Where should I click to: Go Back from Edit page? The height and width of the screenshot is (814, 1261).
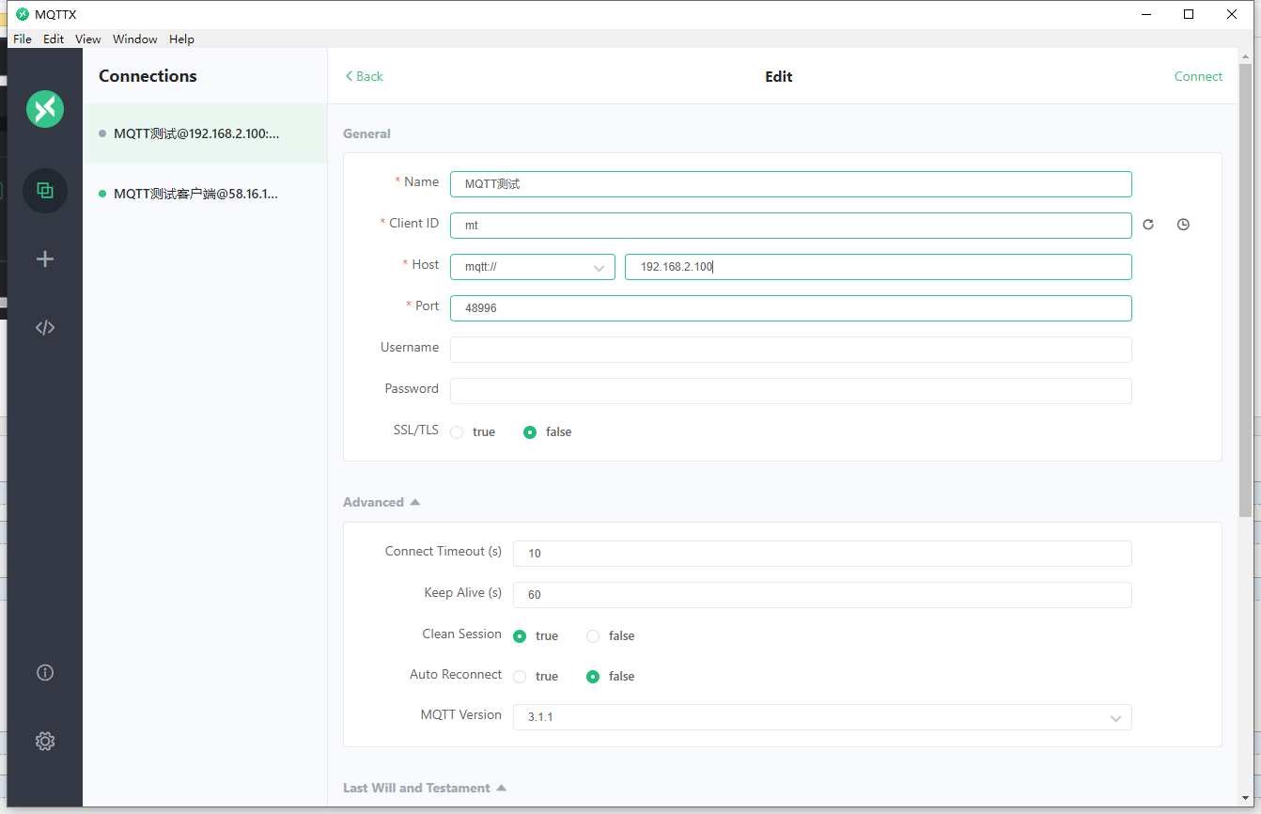(365, 76)
